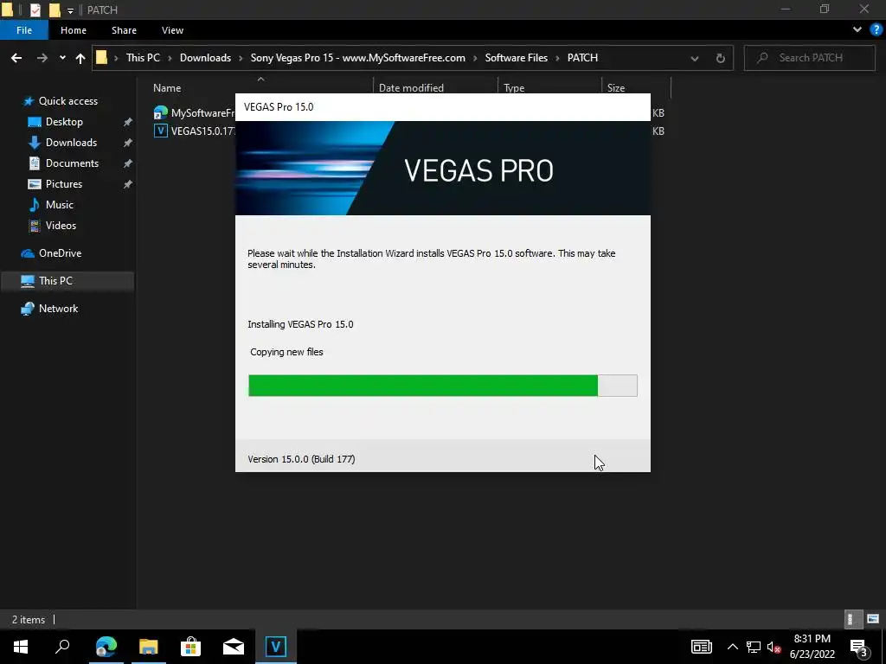The image size is (886, 664).
Task: Launch Microsoft Edge from the taskbar
Action: 106,647
